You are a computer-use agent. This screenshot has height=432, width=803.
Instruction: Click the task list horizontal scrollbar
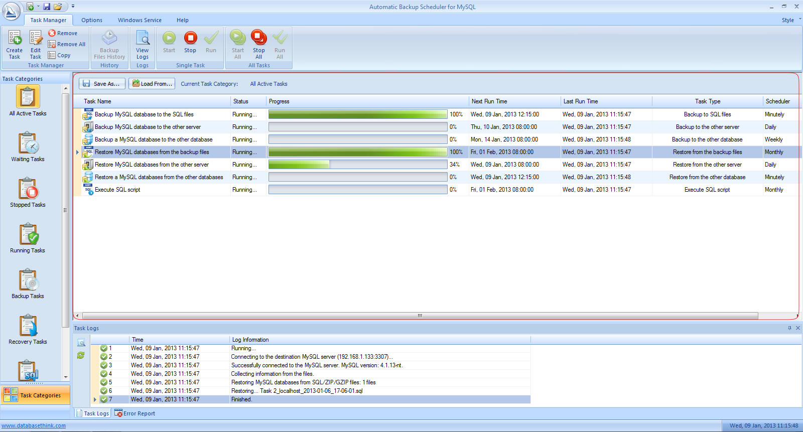point(420,316)
